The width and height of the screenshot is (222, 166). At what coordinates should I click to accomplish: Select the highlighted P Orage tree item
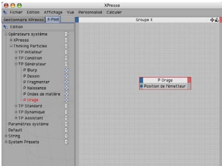(x=31, y=100)
